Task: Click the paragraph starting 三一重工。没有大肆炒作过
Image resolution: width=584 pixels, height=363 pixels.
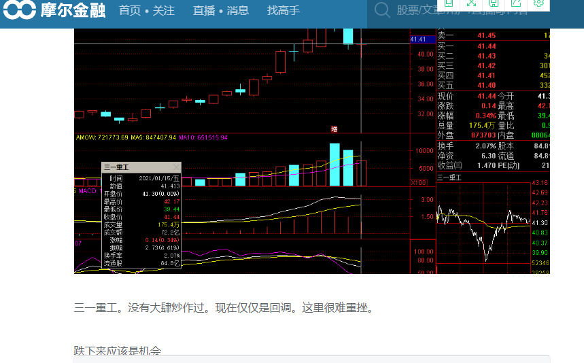Action: click(224, 308)
